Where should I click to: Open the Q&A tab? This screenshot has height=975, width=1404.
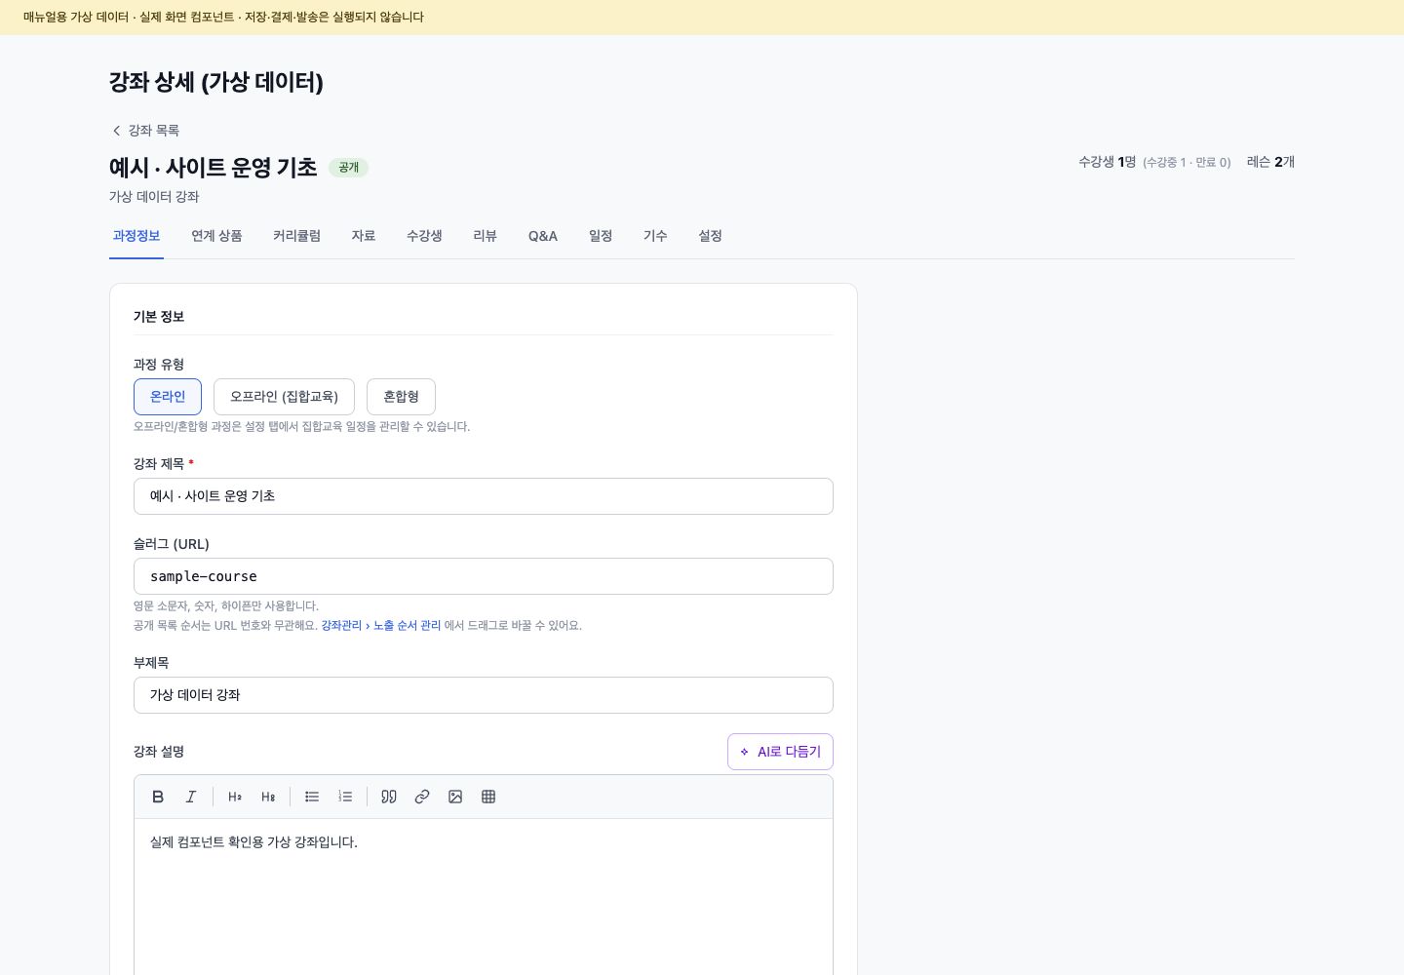(543, 236)
